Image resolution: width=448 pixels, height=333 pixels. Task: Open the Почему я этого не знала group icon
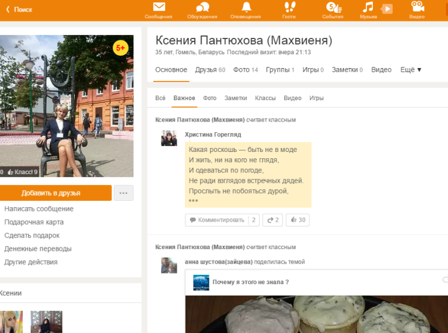click(201, 282)
